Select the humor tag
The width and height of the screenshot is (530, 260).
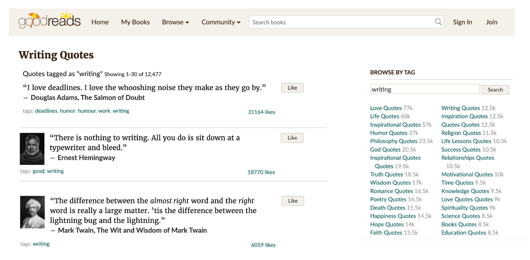(x=67, y=111)
